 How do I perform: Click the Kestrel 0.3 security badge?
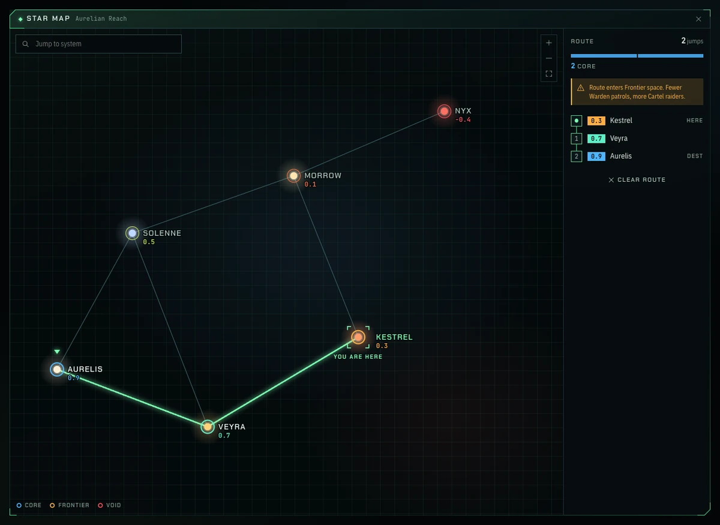tap(596, 121)
